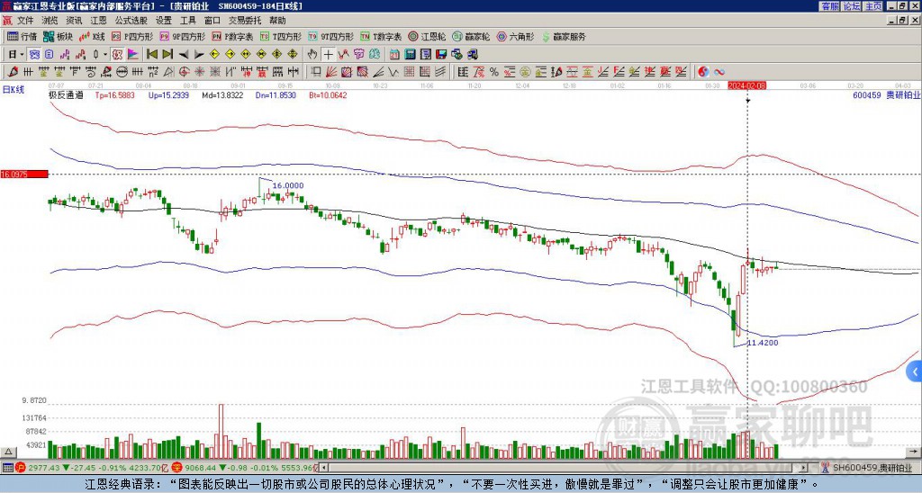This screenshot has height=493, width=922.
Task: Open the 赢家轮 wheel tool
Action: (471, 36)
